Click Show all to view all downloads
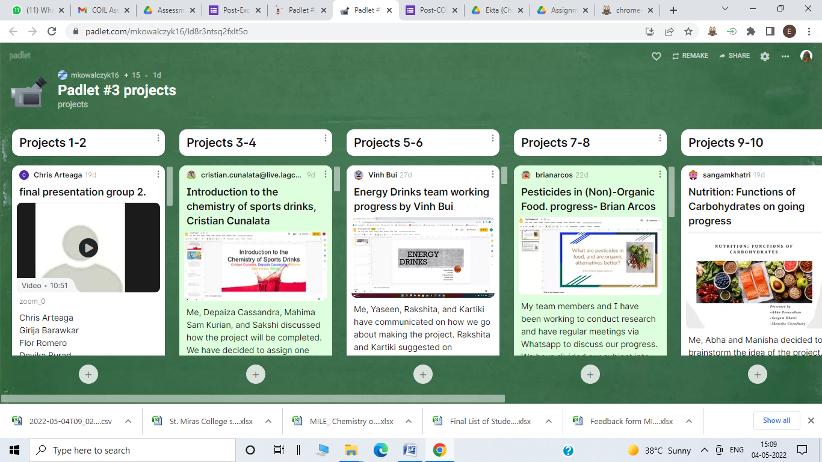The image size is (822, 462). point(776,420)
